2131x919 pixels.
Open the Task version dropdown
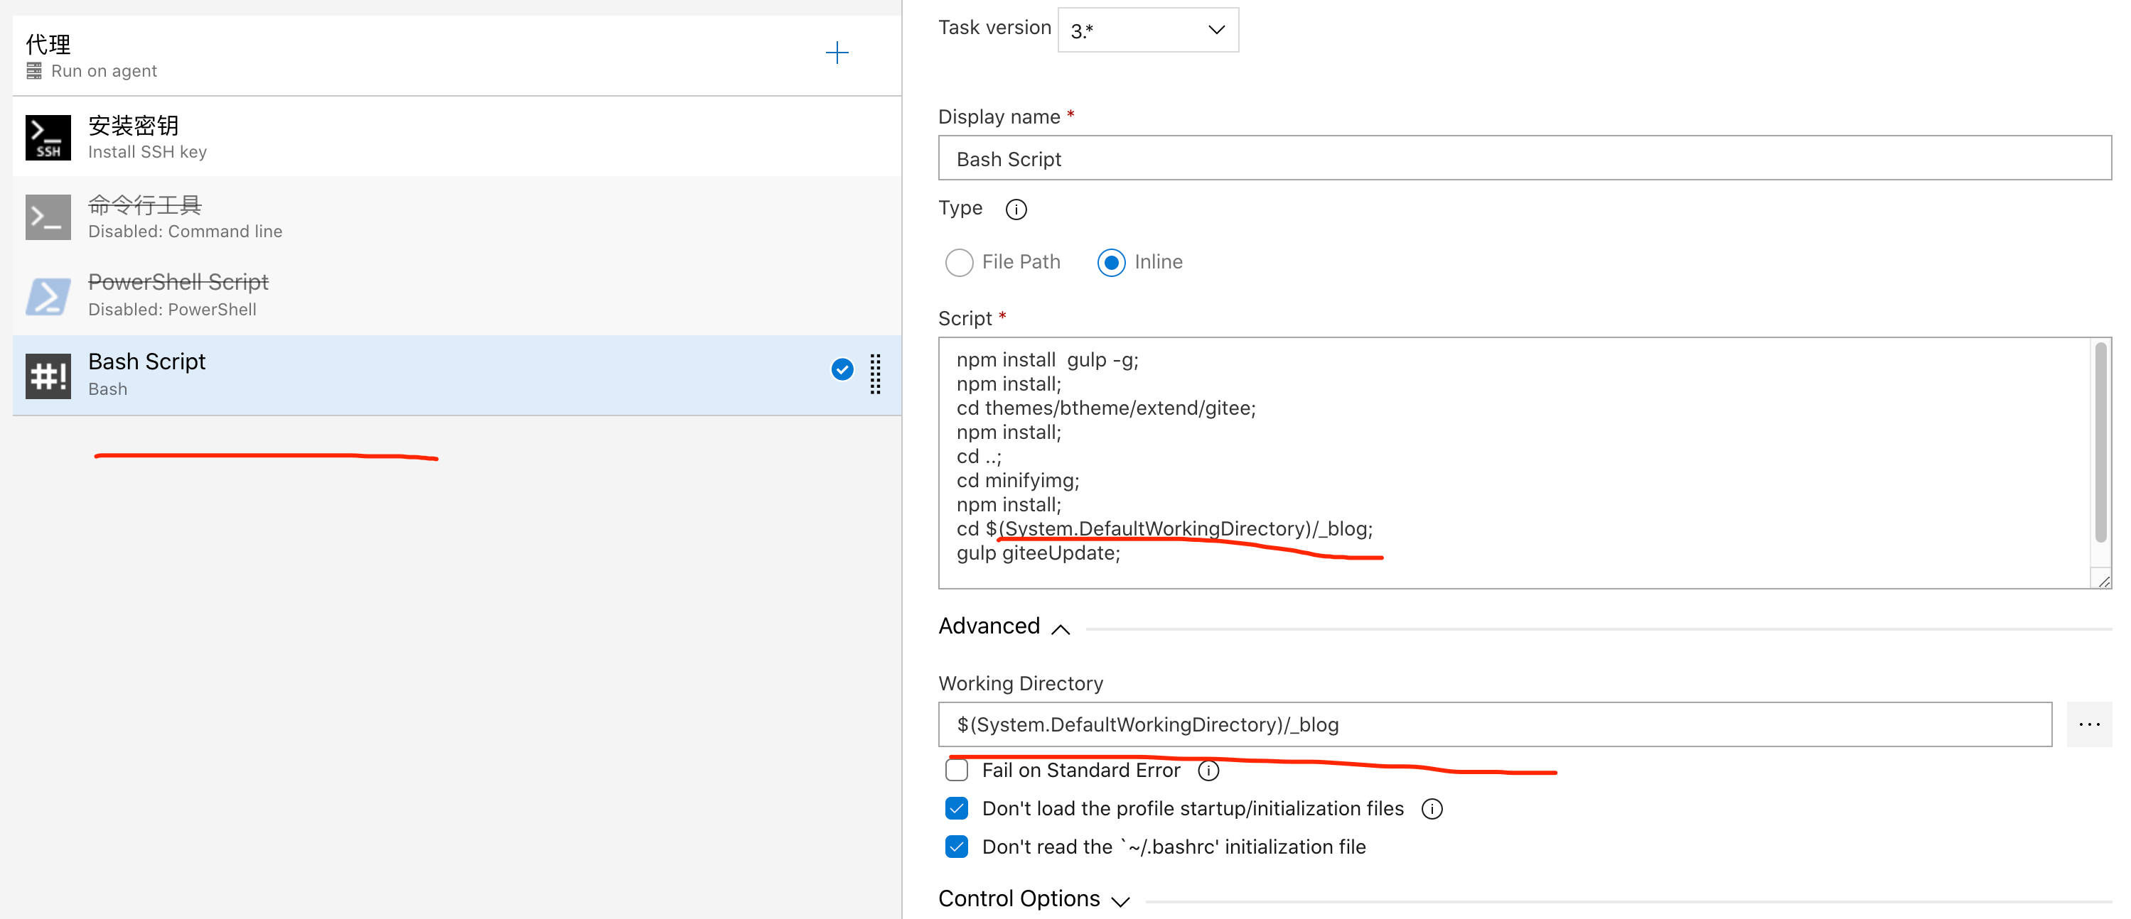tap(1147, 31)
